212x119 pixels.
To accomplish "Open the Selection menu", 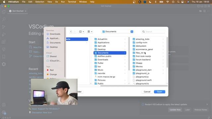I will coord(40,2).
